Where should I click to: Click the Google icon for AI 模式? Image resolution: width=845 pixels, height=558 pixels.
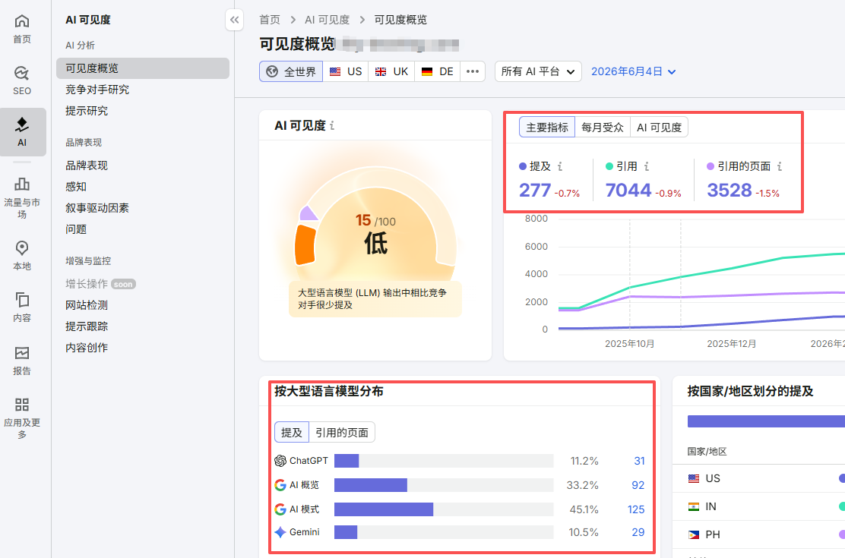point(280,509)
